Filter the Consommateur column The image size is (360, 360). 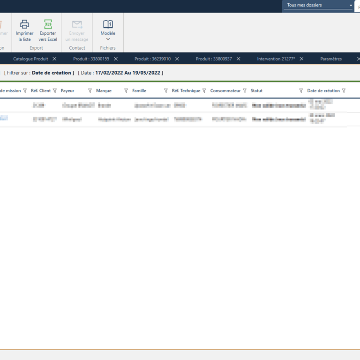click(x=245, y=91)
